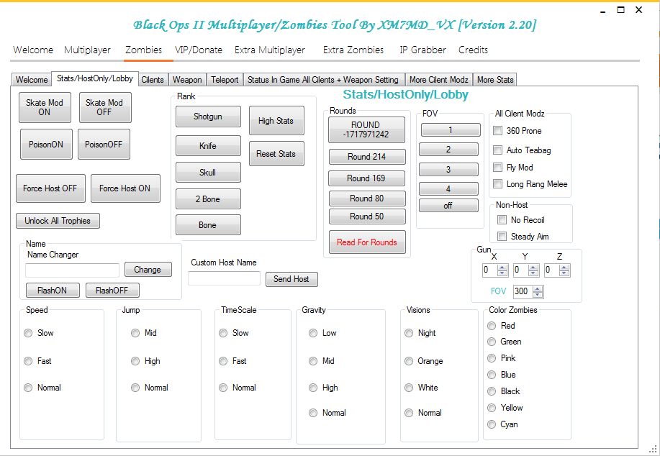660x456 pixels.
Task: Increase Gun Z value with up arrow
Action: (x=564, y=268)
